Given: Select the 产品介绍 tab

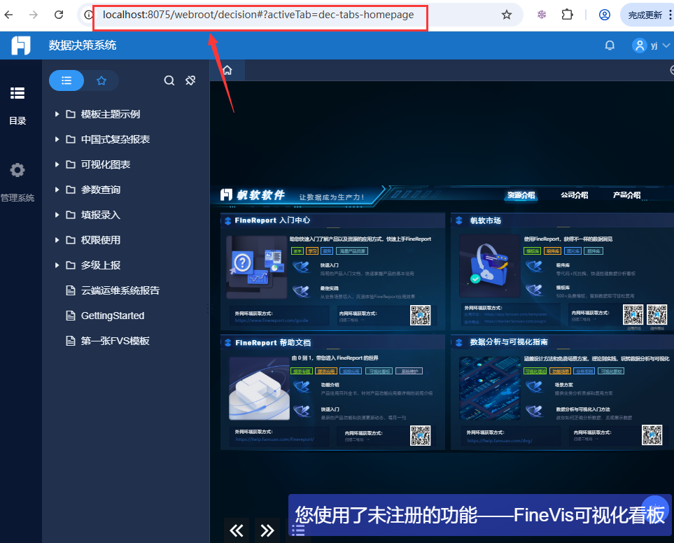Looking at the screenshot, I should [626, 195].
